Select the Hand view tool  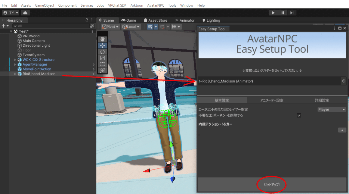coord(102,39)
